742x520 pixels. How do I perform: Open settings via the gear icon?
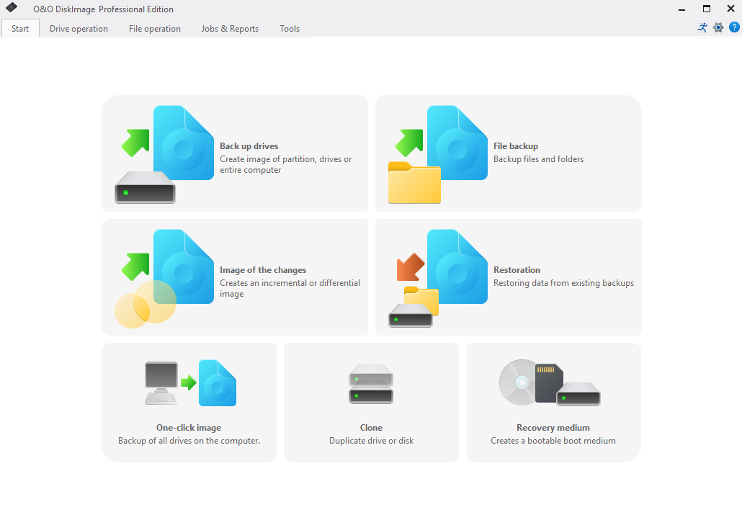(718, 27)
